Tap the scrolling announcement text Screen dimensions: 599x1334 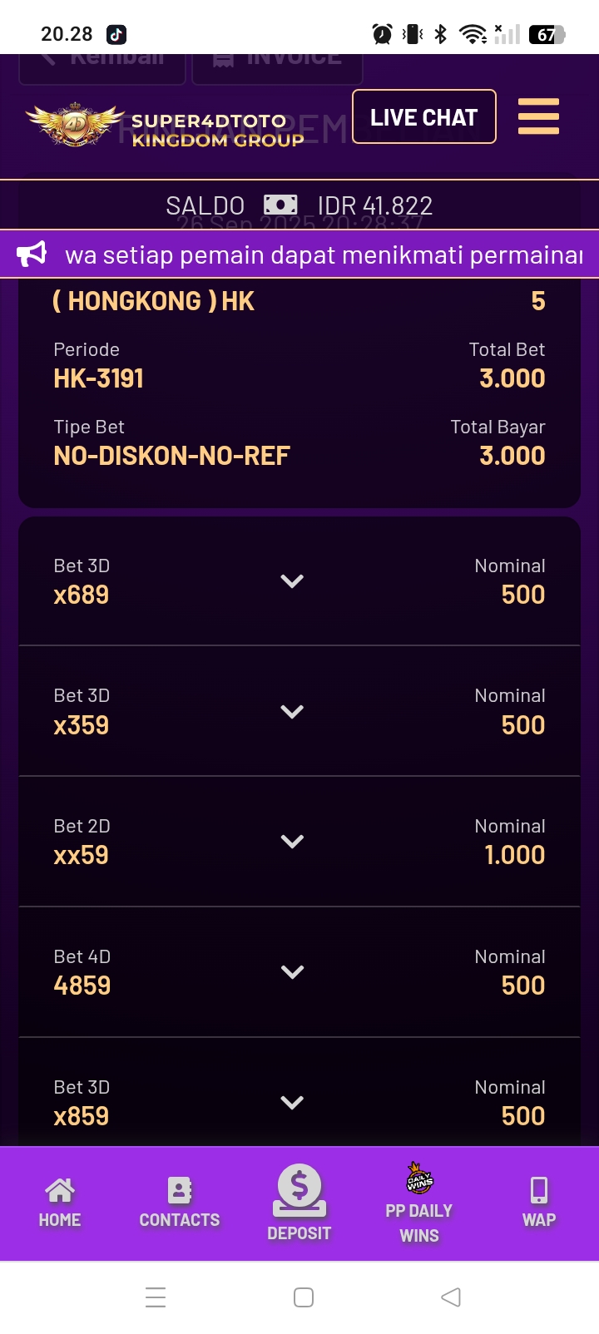324,254
